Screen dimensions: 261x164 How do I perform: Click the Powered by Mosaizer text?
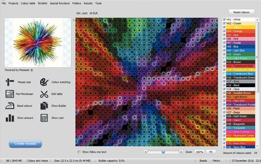coord(19,70)
